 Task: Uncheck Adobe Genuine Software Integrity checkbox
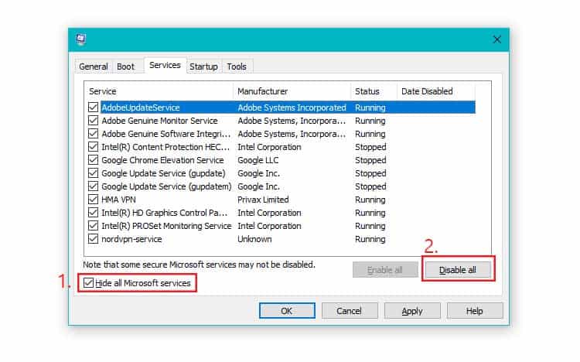[94, 134]
